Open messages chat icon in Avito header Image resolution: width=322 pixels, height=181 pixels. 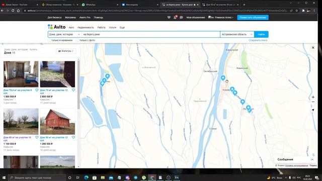coord(181,18)
